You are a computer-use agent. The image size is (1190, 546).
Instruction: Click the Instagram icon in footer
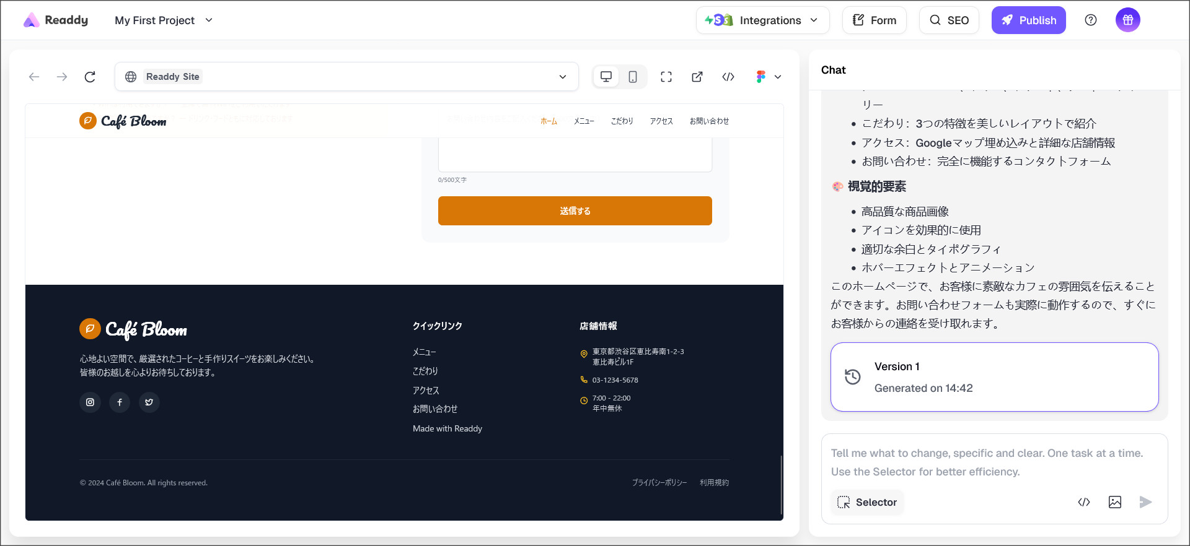[90, 402]
